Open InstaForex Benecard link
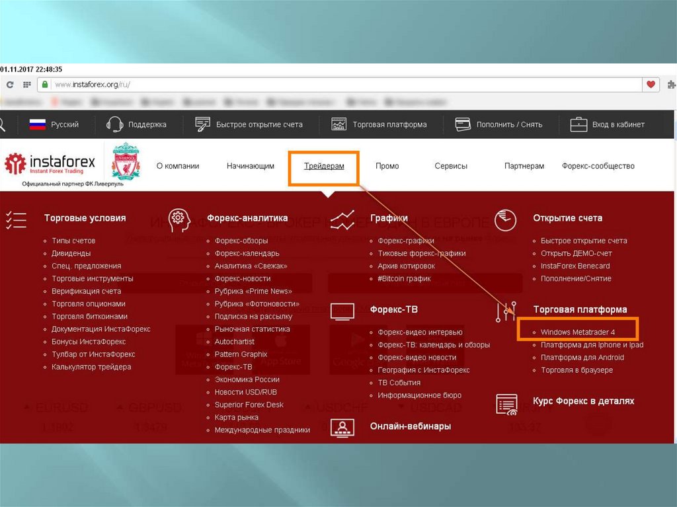The height and width of the screenshot is (507, 677). [575, 266]
